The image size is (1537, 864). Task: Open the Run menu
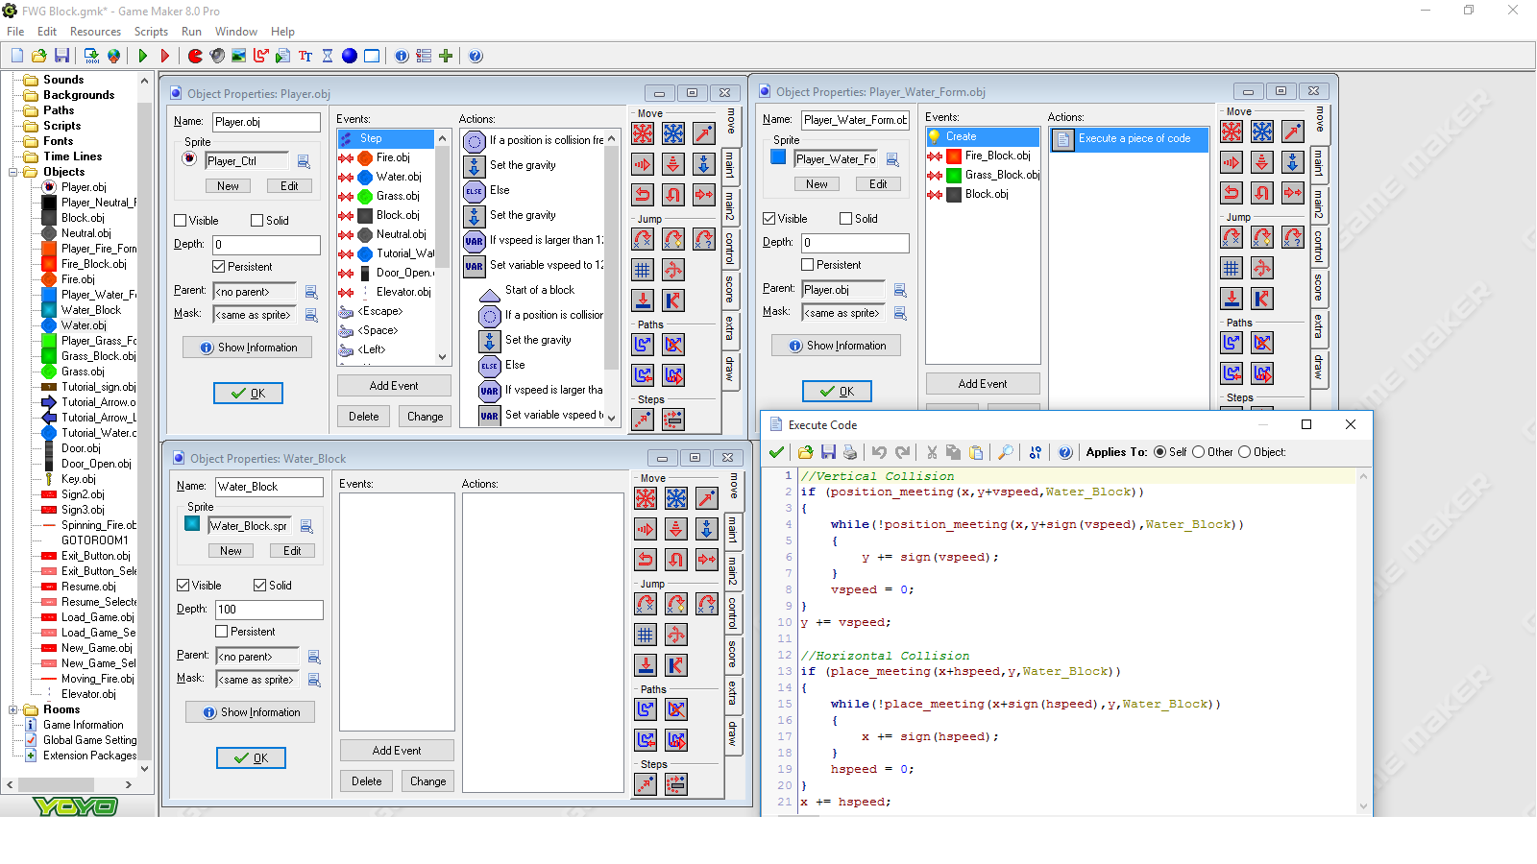pos(191,32)
